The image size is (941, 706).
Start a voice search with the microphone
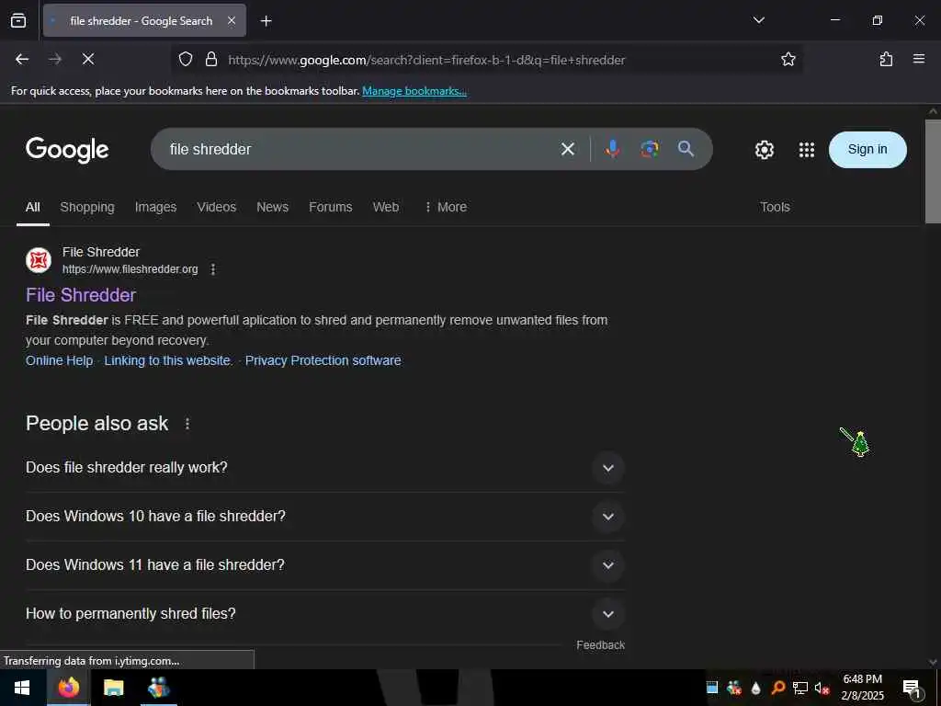pos(612,149)
